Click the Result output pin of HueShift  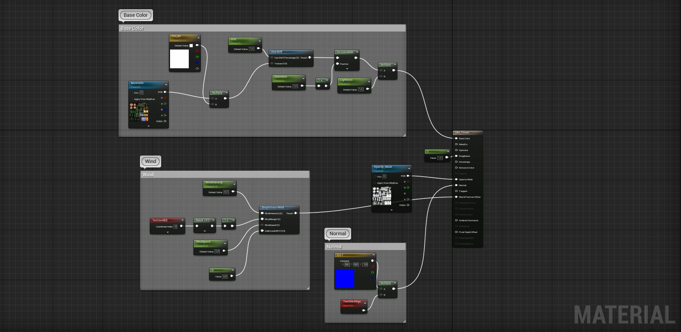(310, 57)
